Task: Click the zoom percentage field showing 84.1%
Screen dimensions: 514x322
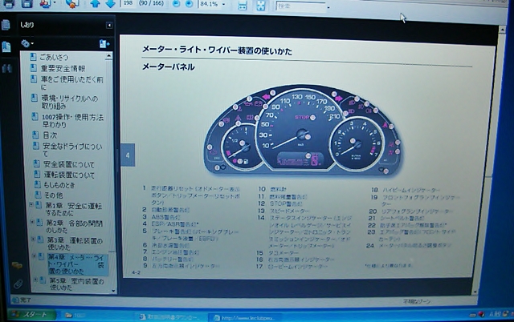Action: point(209,4)
